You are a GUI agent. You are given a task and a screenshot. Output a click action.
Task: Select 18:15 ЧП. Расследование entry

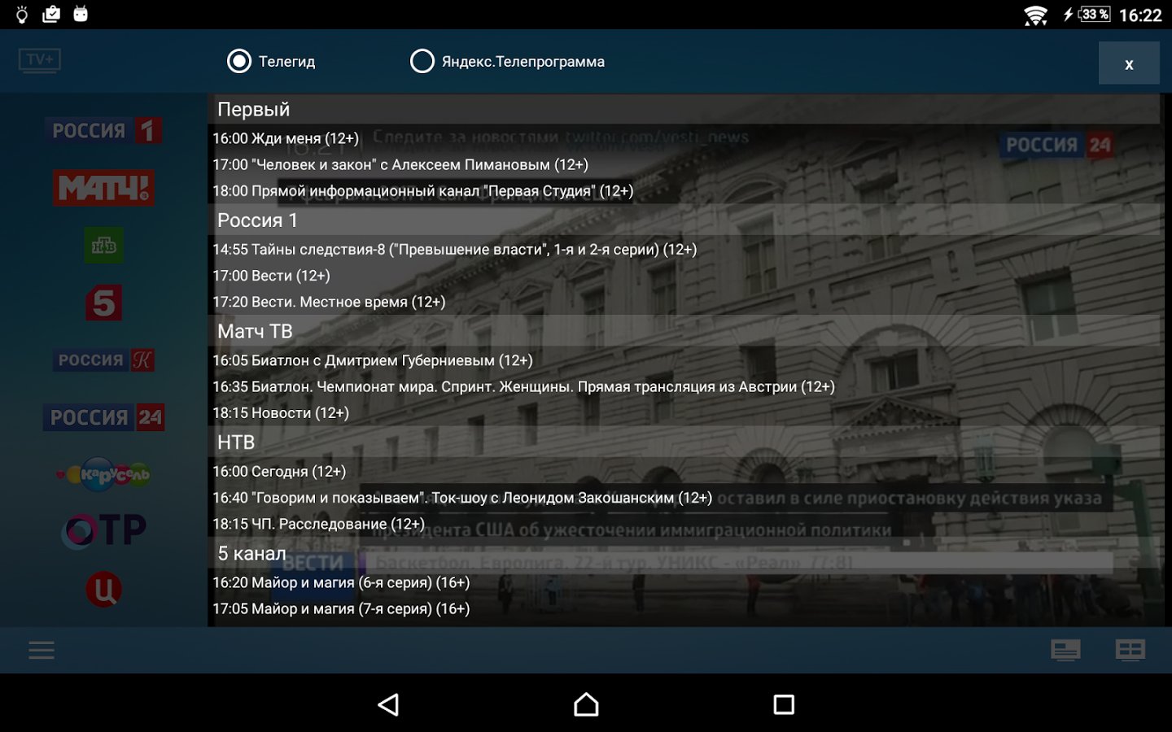318,523
